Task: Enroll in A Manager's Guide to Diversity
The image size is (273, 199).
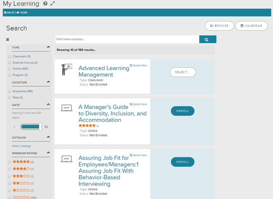Action: [182, 111]
